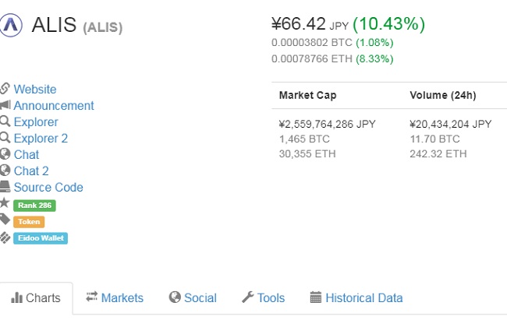Click the chain-link icon beside Website

pos(5,89)
